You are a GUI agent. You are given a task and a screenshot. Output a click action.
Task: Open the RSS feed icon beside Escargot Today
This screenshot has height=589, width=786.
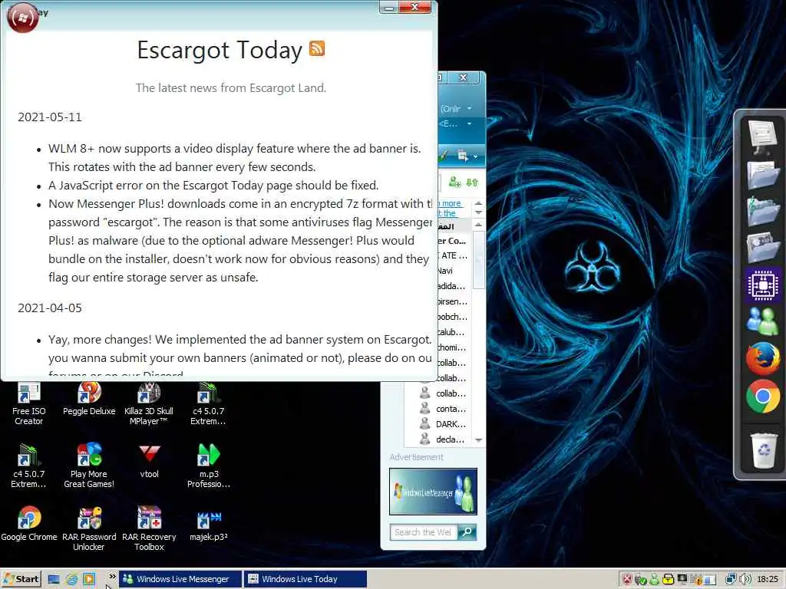click(317, 48)
